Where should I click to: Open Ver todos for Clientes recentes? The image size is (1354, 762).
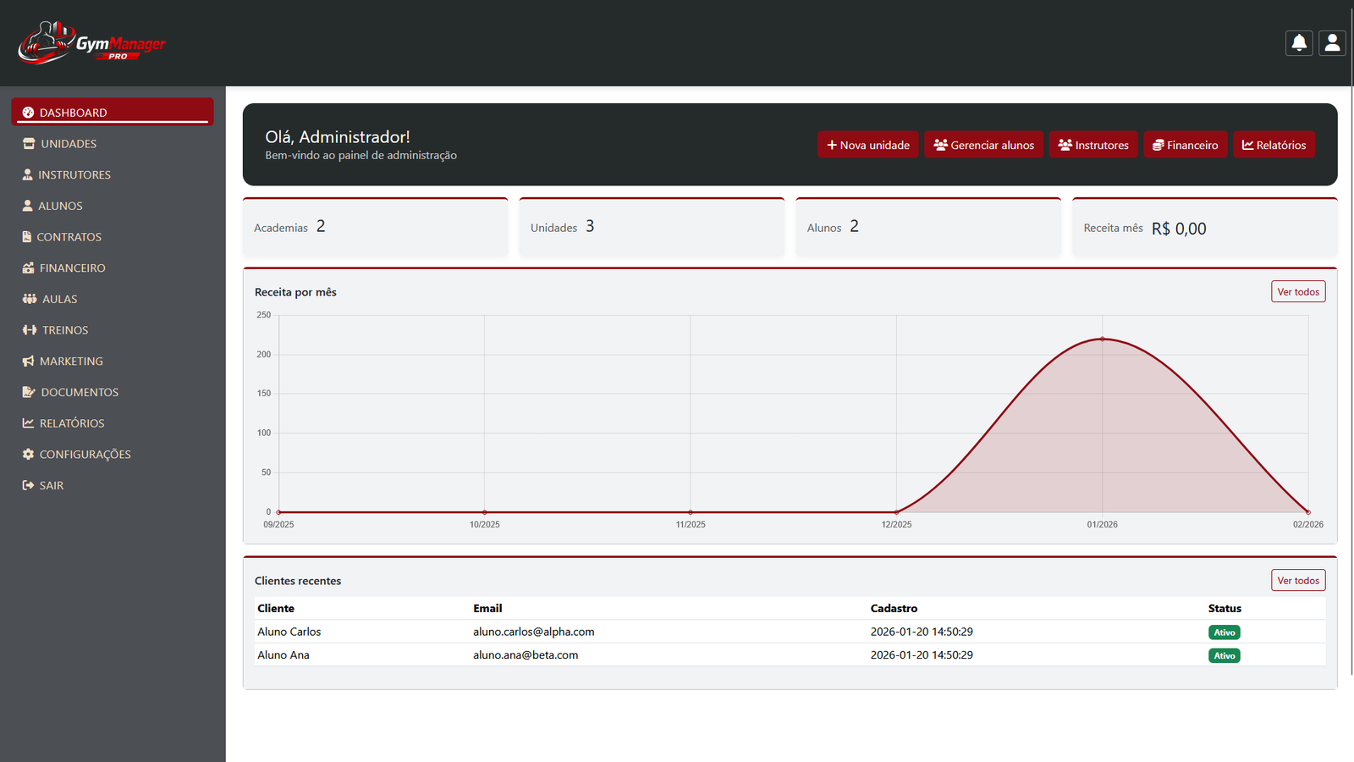[1298, 580]
